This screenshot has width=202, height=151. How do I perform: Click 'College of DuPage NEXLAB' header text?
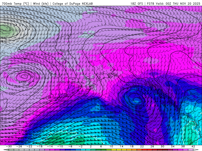coord(72,4)
